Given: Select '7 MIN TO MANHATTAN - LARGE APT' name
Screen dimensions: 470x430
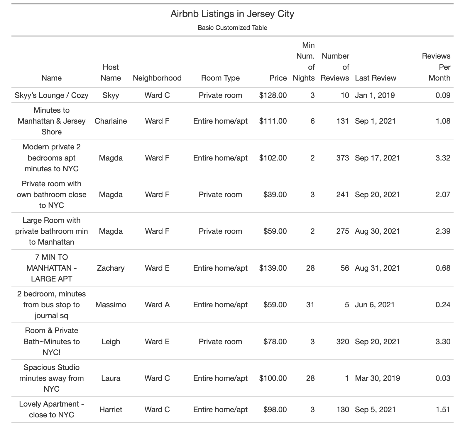Looking at the screenshot, I should 52,268.
